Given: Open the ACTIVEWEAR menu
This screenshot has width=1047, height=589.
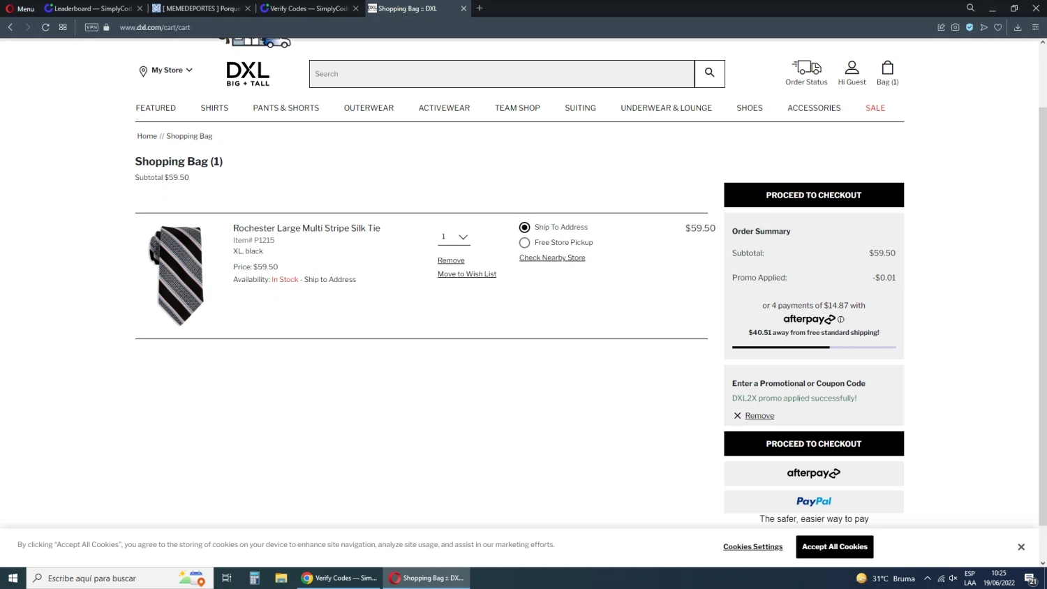Looking at the screenshot, I should 444,108.
